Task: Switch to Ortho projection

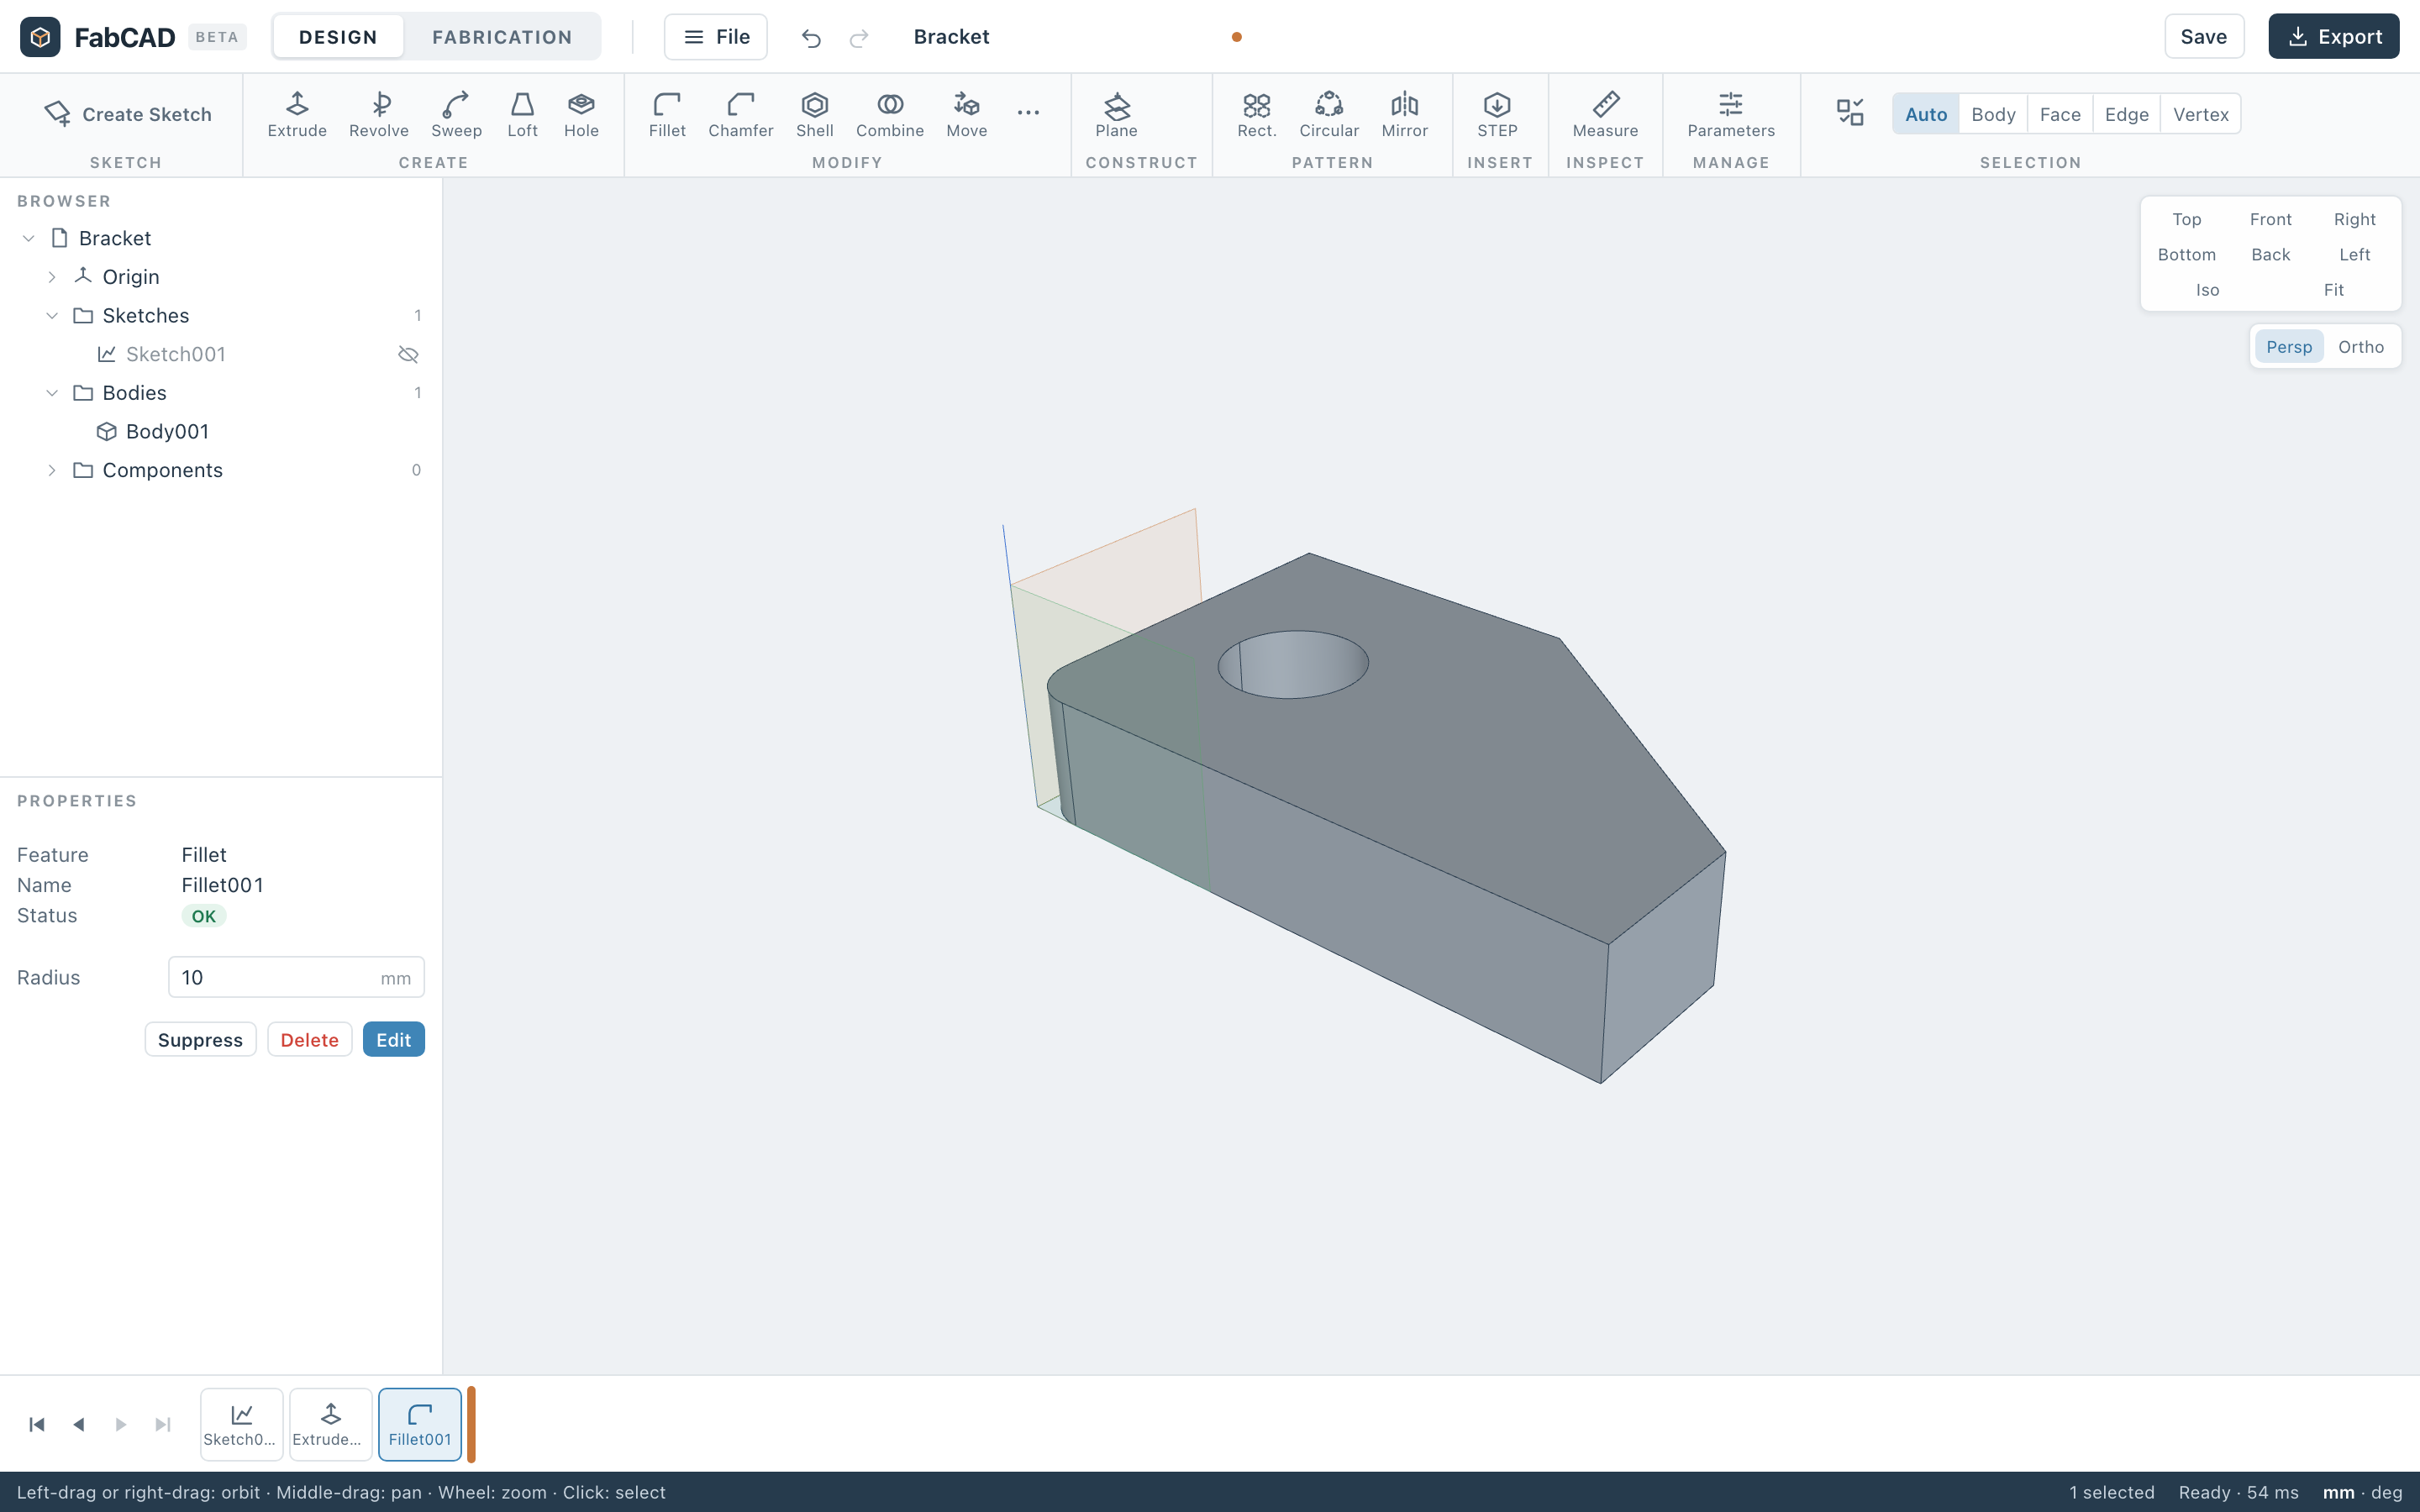Action: coord(2360,347)
